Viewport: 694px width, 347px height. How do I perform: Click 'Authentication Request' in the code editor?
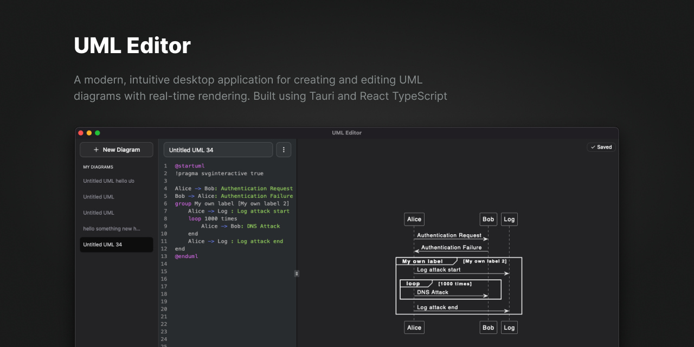(256, 189)
